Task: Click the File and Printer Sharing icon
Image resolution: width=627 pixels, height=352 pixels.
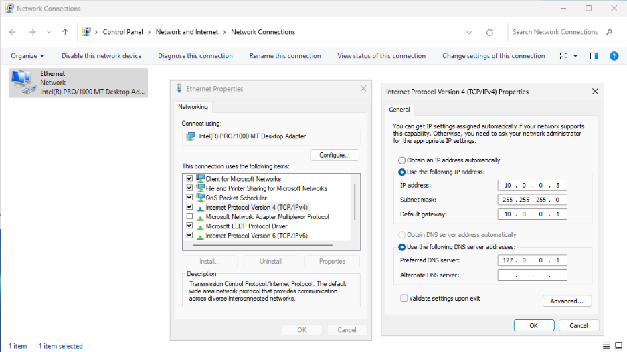Action: tap(200, 188)
